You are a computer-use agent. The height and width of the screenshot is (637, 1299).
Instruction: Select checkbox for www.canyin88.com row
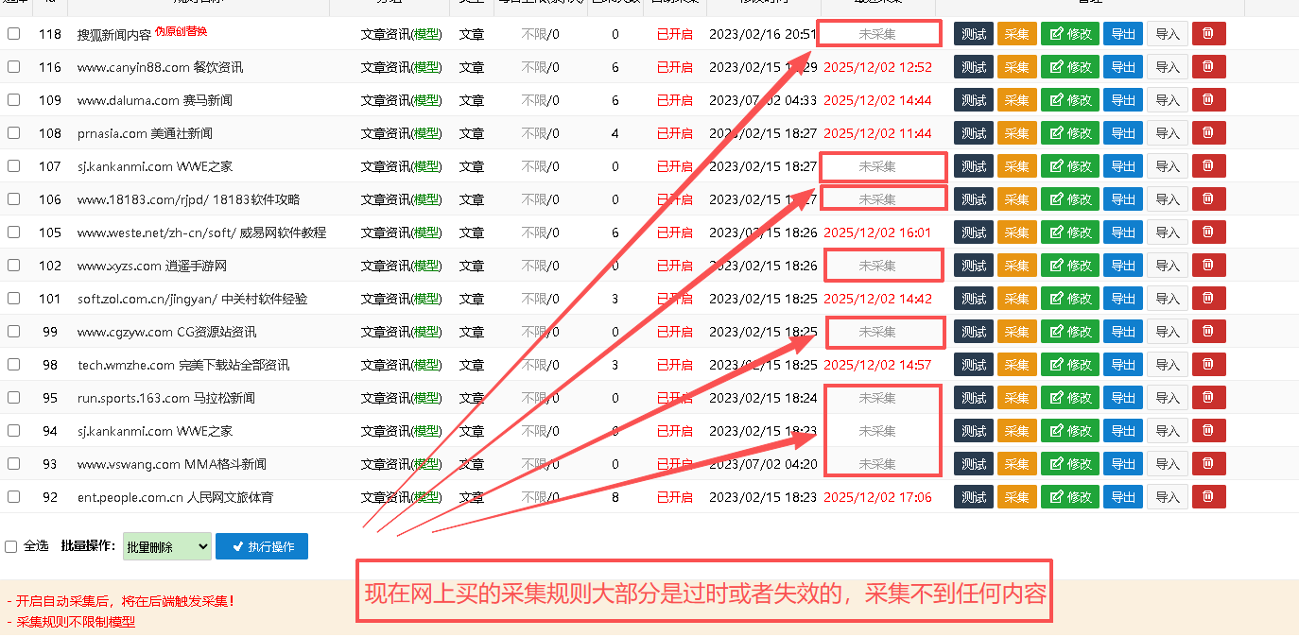tap(13, 67)
